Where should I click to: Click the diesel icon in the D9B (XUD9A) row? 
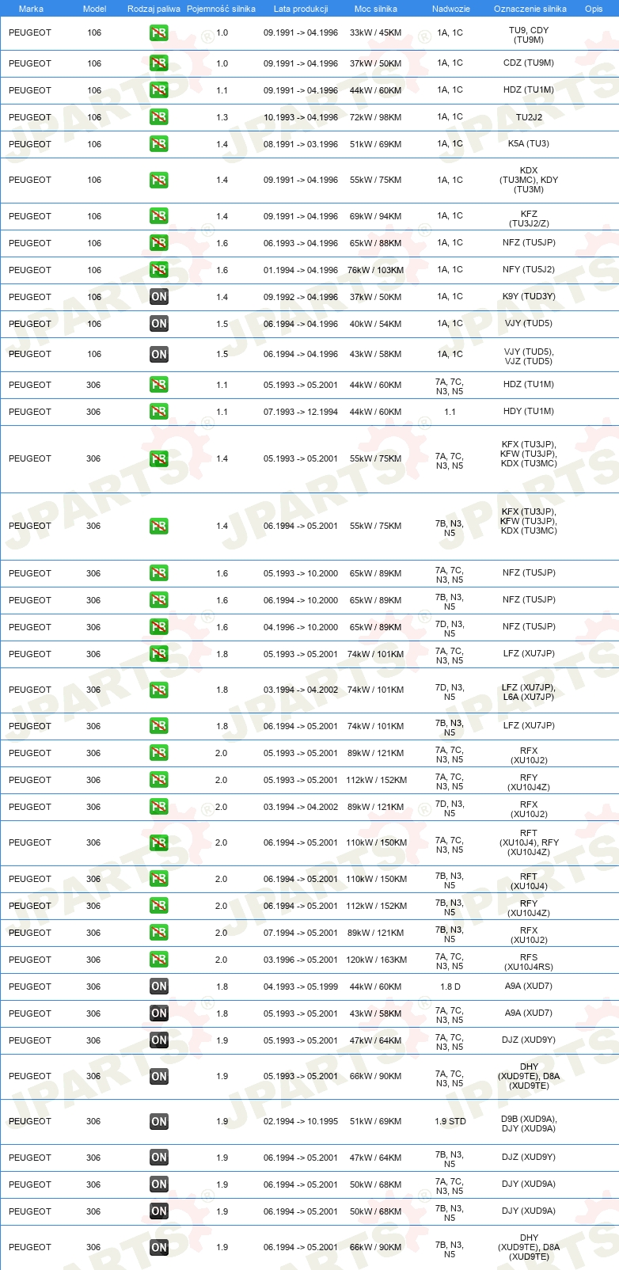click(159, 1121)
